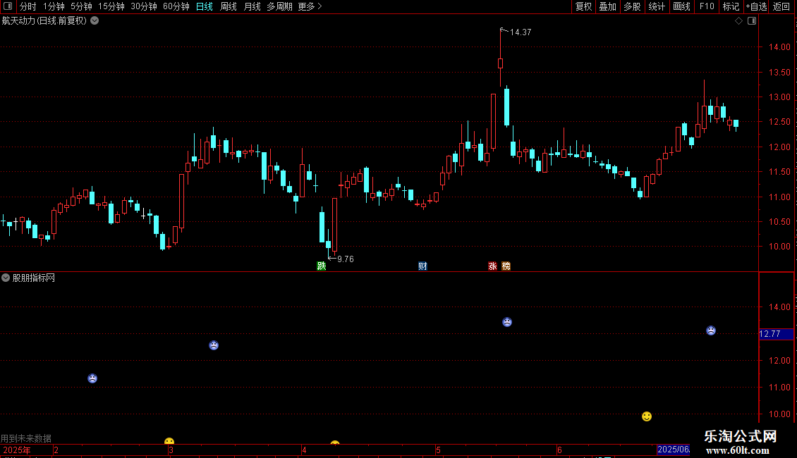Switch to 5分钟 period

81,6
